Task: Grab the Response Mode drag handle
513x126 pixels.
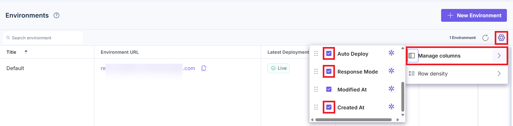Action: pyautogui.click(x=316, y=71)
